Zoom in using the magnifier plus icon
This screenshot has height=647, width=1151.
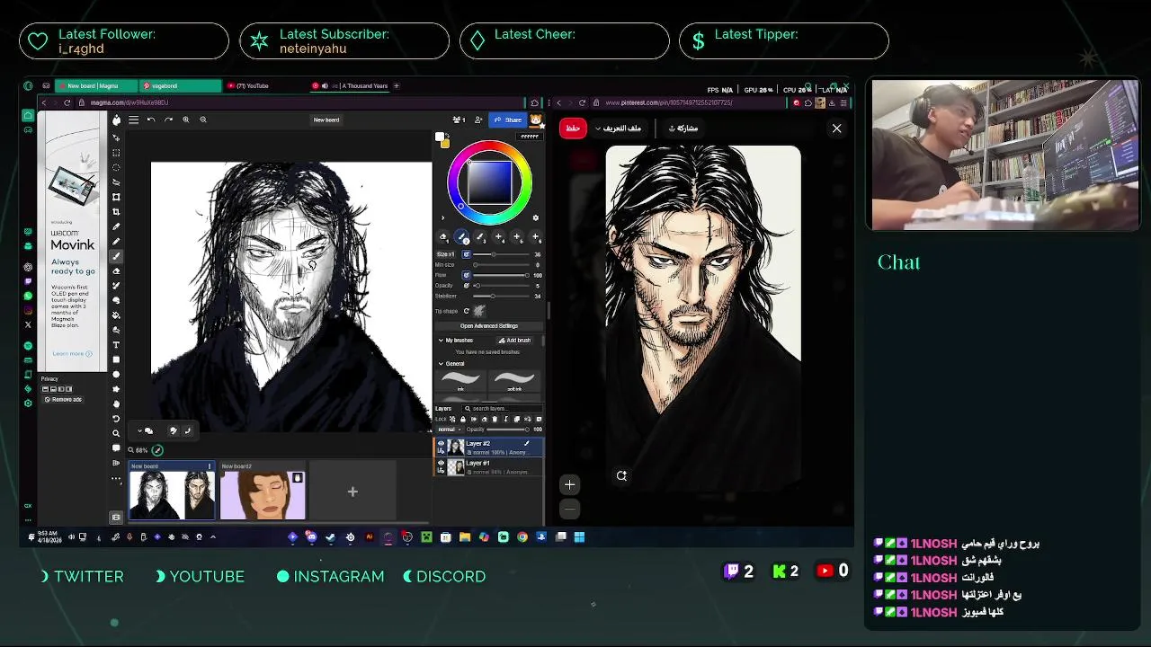(x=186, y=120)
